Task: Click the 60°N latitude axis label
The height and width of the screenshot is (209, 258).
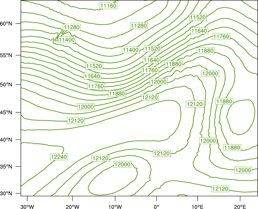Action: 6,23
